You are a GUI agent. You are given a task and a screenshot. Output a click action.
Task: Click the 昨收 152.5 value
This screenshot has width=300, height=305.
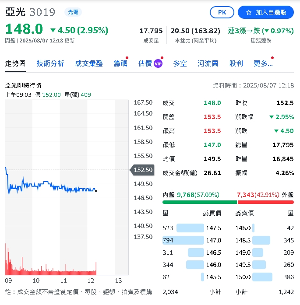point(285,103)
